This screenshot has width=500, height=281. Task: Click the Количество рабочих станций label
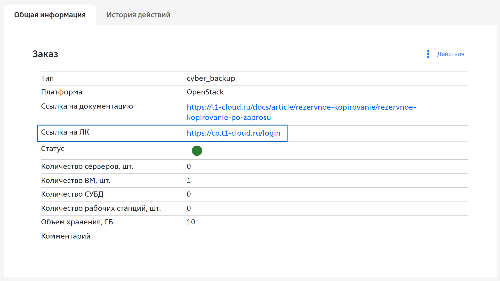(101, 208)
